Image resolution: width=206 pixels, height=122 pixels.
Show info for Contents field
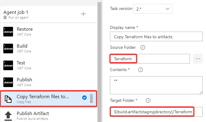point(141,70)
